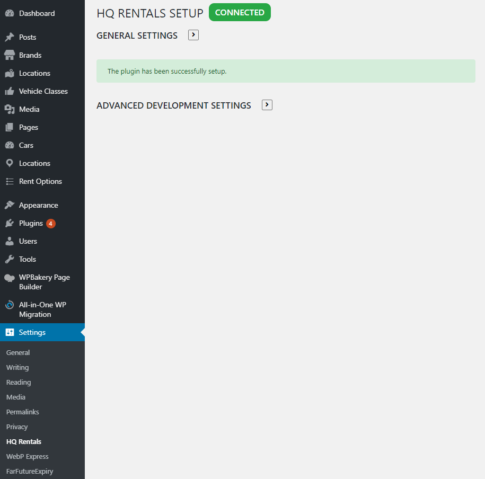
Task: Click the All-in-One WP Migration circular icon
Action: pyautogui.click(x=10, y=305)
